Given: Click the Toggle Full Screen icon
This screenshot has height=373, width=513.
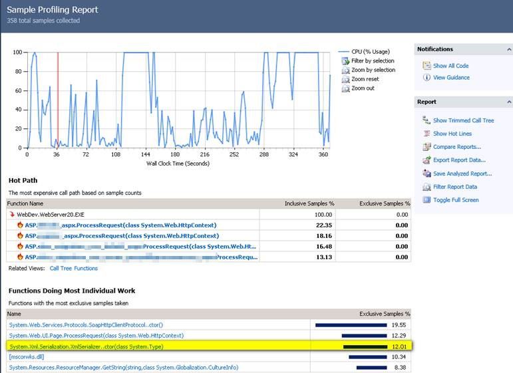Looking at the screenshot, I should [427, 199].
